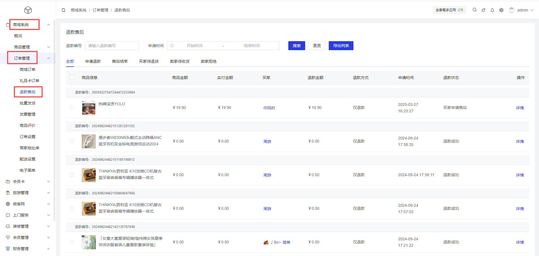This screenshot has height=256, width=539.
Task: Toggle the select-all checkbox in table header
Action: tap(72, 78)
